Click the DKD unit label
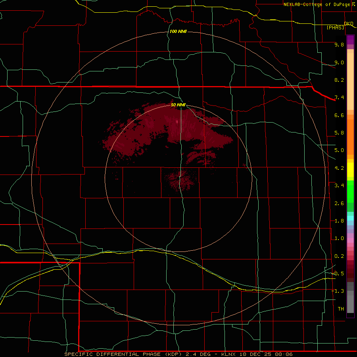Screen dimensions: 357x357 [349, 23]
